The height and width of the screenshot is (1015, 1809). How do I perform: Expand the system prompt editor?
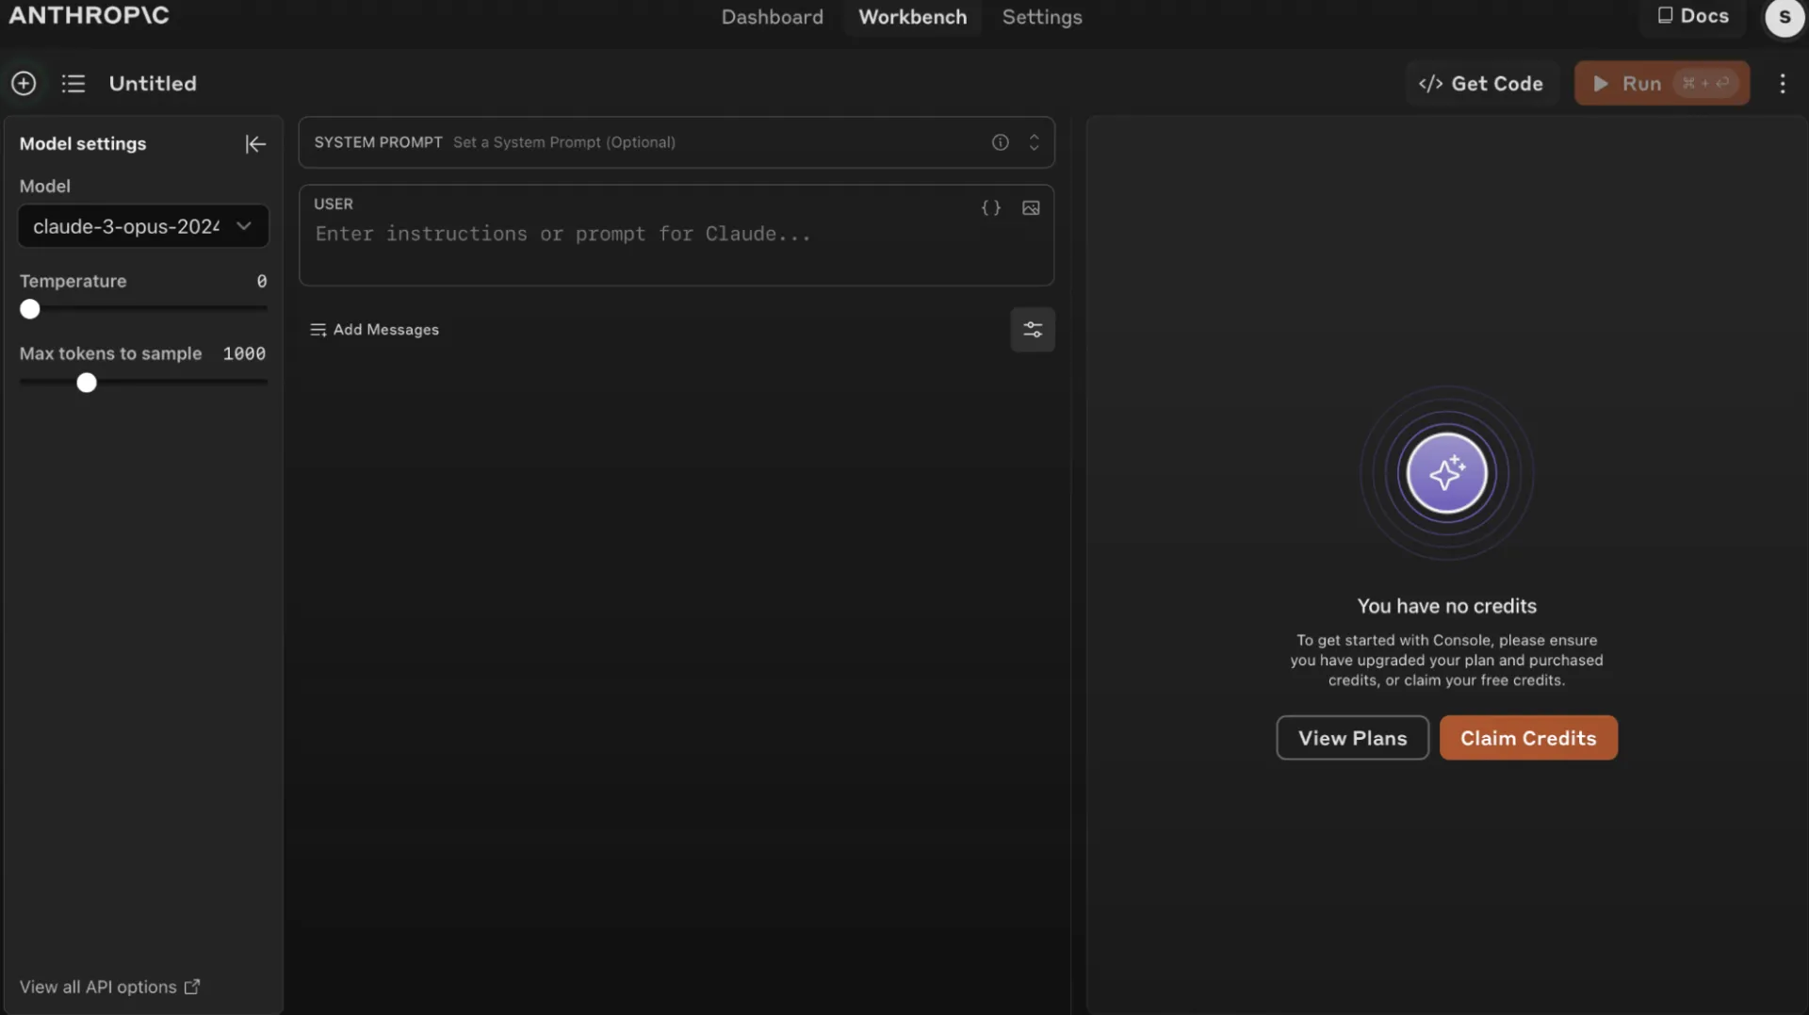pos(1034,142)
